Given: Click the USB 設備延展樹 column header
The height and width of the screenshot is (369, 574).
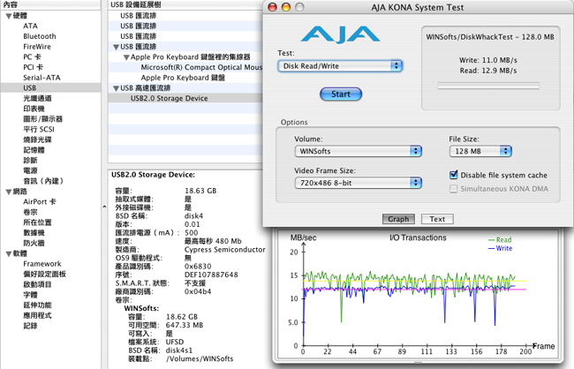Looking at the screenshot, I should tap(185, 4).
